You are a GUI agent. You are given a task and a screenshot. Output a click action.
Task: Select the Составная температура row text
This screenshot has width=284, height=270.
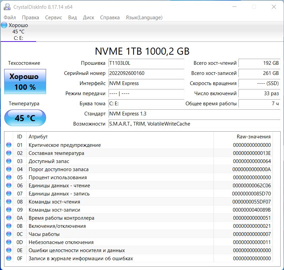click(56, 153)
